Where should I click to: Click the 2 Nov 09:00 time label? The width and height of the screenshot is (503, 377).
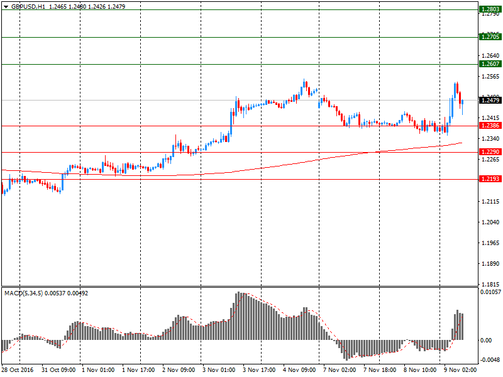(179, 369)
